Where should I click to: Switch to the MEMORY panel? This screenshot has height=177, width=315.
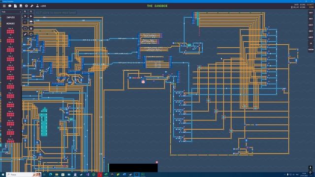11,24
